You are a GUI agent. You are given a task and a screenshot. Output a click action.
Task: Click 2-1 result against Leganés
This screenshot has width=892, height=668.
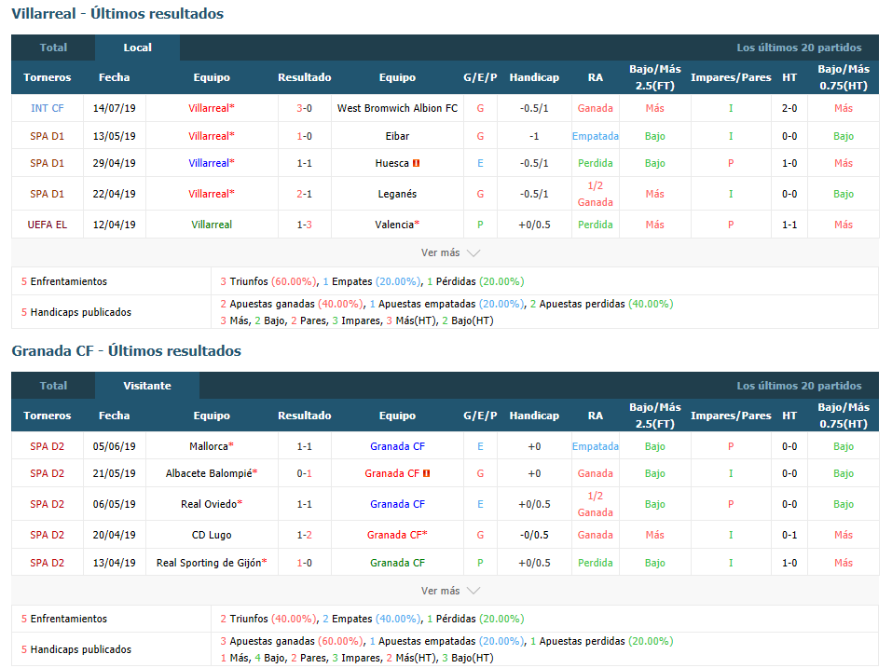[305, 194]
